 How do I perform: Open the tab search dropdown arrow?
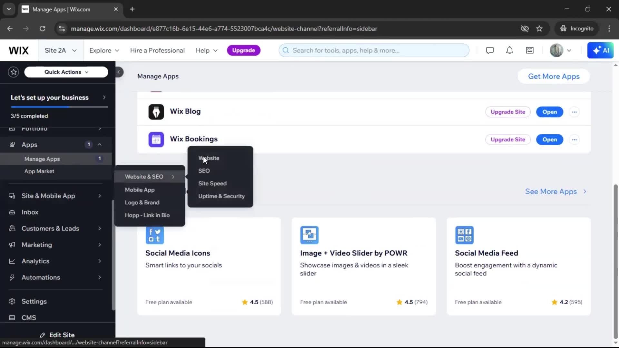pyautogui.click(x=9, y=9)
